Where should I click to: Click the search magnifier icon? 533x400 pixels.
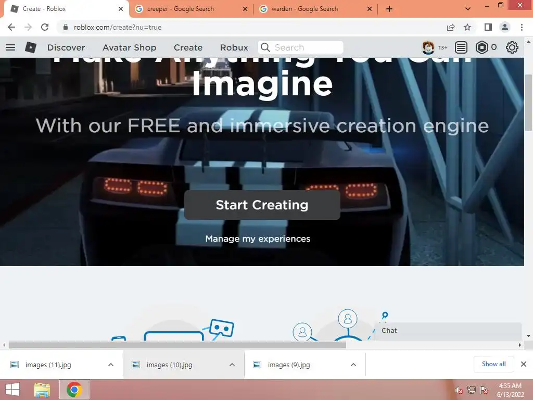click(x=265, y=47)
